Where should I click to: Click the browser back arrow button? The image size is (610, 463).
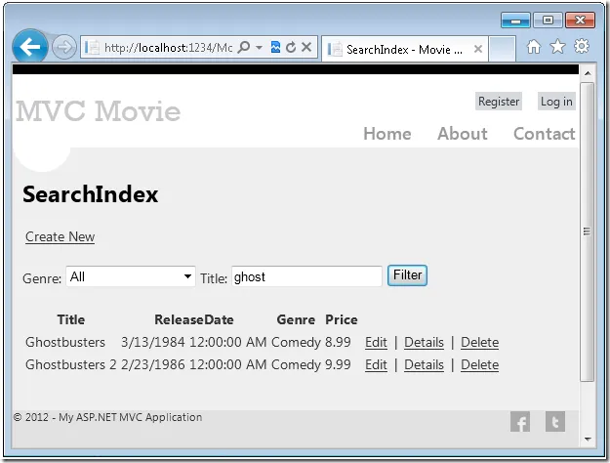click(30, 46)
